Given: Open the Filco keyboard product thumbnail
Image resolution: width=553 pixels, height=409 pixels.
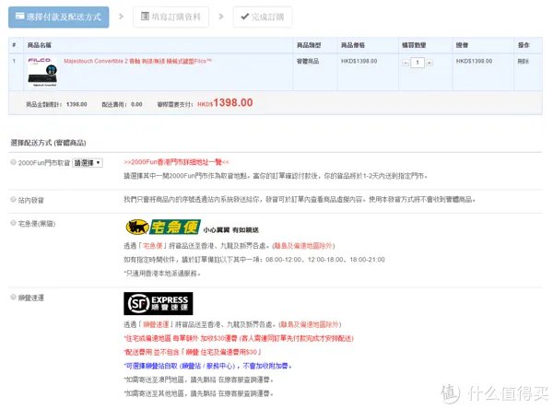Looking at the screenshot, I should click(42, 72).
